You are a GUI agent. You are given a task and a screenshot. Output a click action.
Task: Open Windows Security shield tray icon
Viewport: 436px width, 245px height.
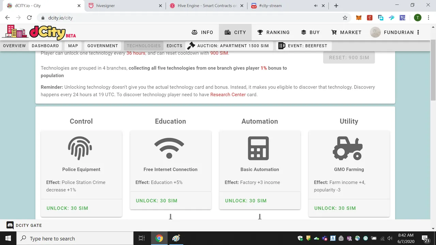300,239
